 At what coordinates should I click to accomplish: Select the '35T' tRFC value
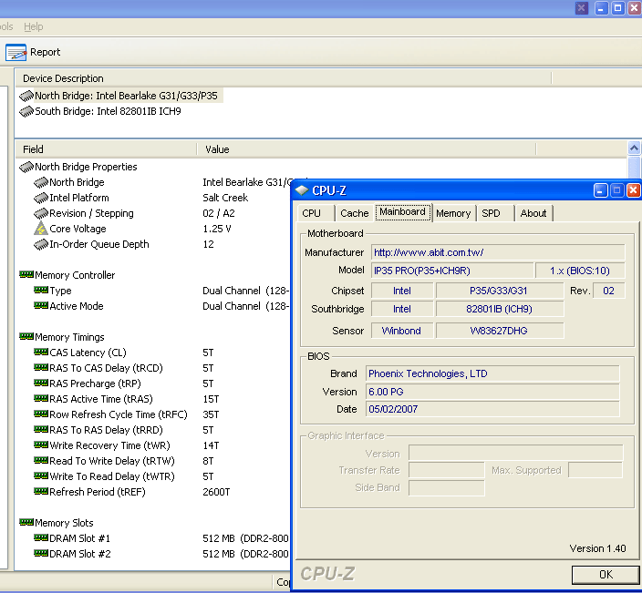click(211, 414)
